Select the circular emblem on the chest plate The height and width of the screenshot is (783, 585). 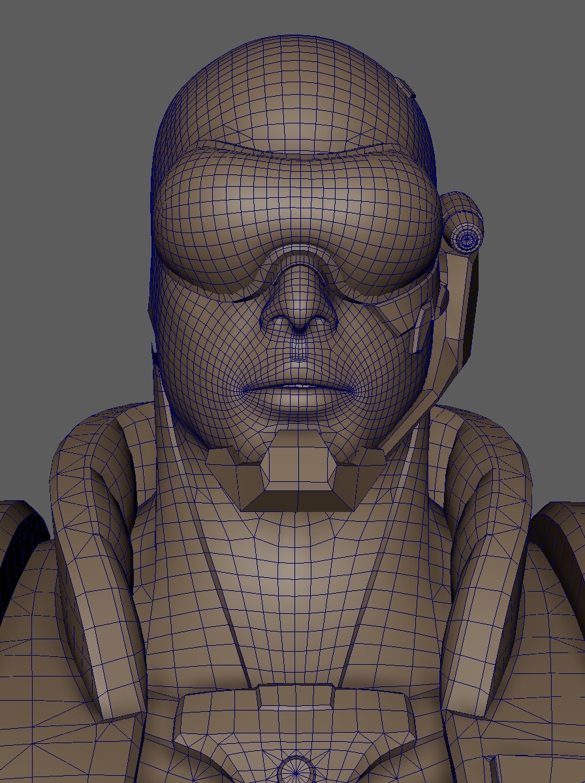pos(296,770)
